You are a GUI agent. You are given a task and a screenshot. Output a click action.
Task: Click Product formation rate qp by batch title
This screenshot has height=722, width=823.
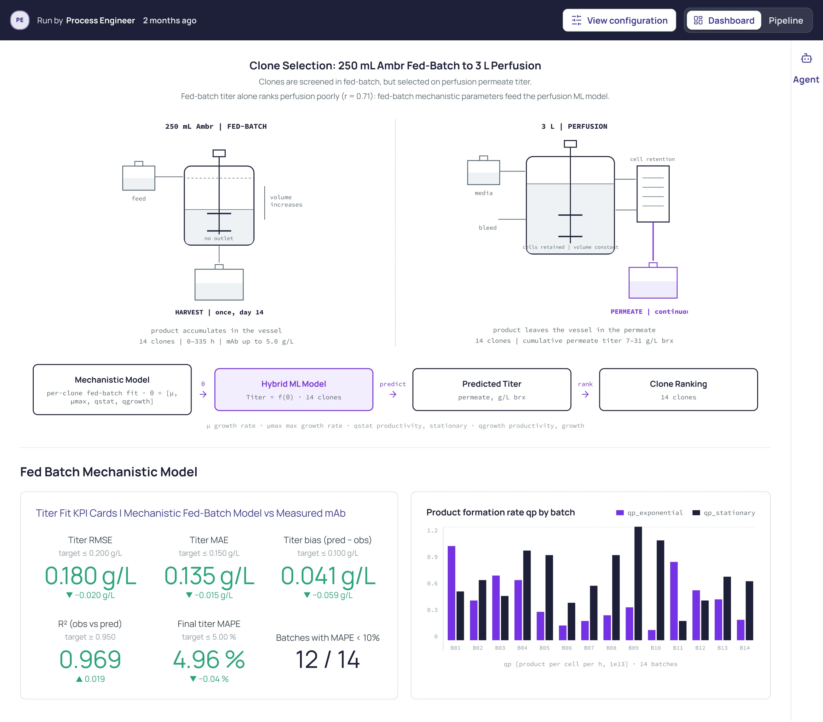click(x=500, y=512)
